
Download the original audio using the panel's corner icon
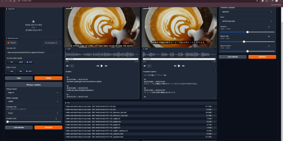click(138, 49)
